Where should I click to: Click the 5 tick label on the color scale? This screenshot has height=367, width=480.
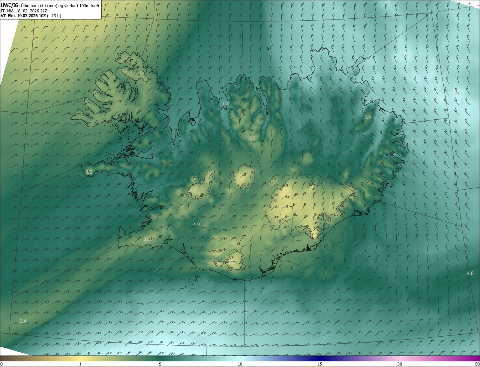pyautogui.click(x=160, y=364)
